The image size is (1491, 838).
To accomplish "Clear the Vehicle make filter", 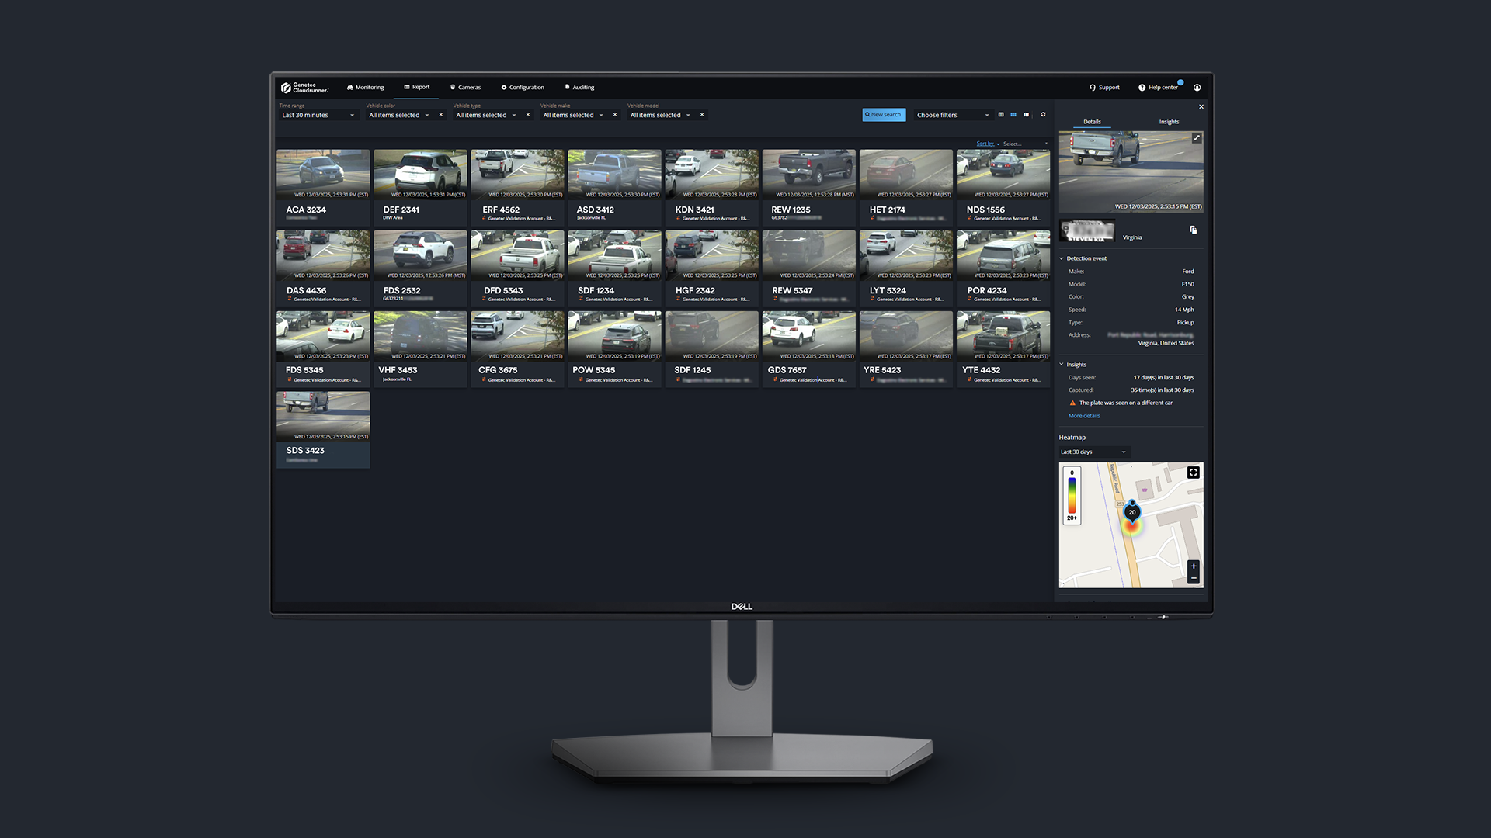I will [615, 115].
